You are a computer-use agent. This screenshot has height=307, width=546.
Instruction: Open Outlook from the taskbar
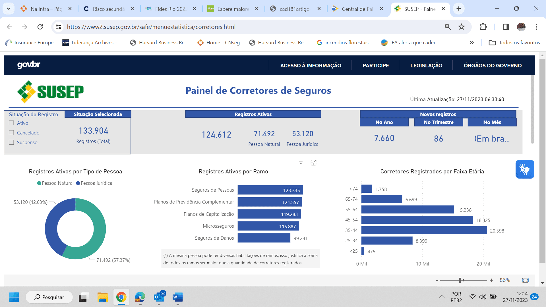point(159,297)
